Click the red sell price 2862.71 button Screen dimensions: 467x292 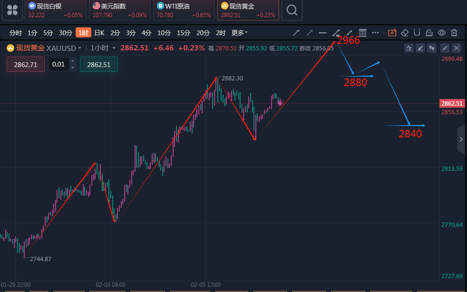point(26,64)
